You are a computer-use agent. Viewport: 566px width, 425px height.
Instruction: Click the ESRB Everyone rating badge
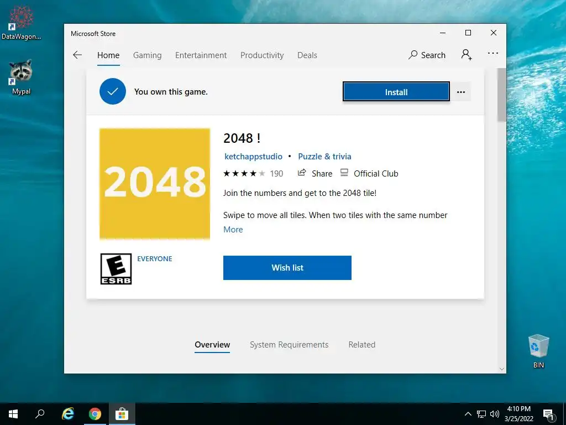tap(116, 269)
